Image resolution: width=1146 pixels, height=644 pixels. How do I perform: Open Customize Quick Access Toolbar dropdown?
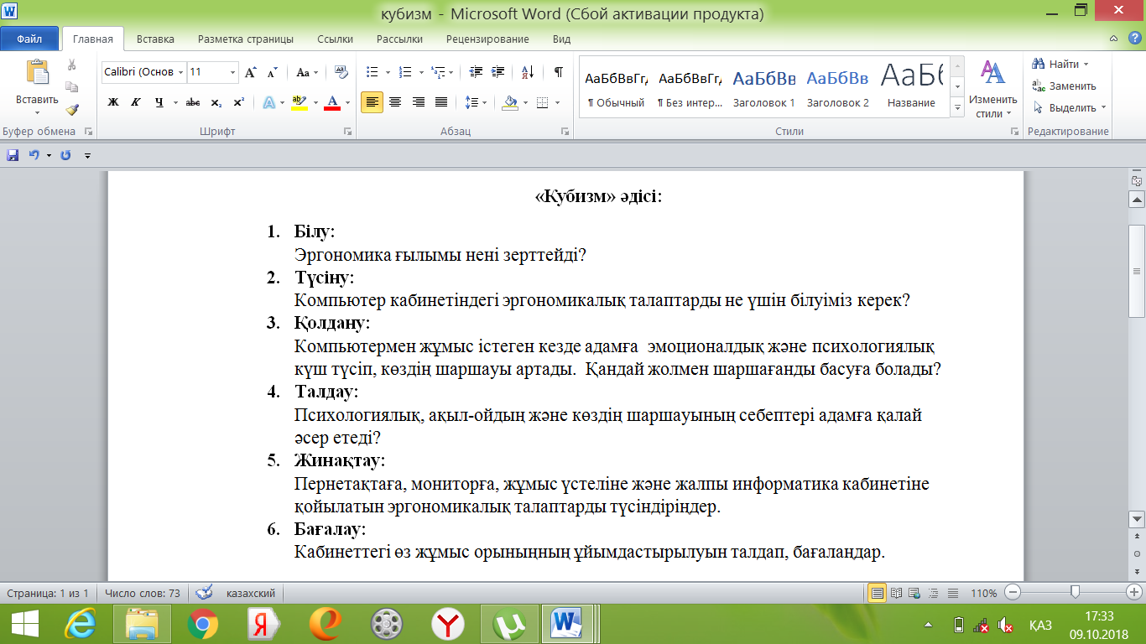coord(87,155)
